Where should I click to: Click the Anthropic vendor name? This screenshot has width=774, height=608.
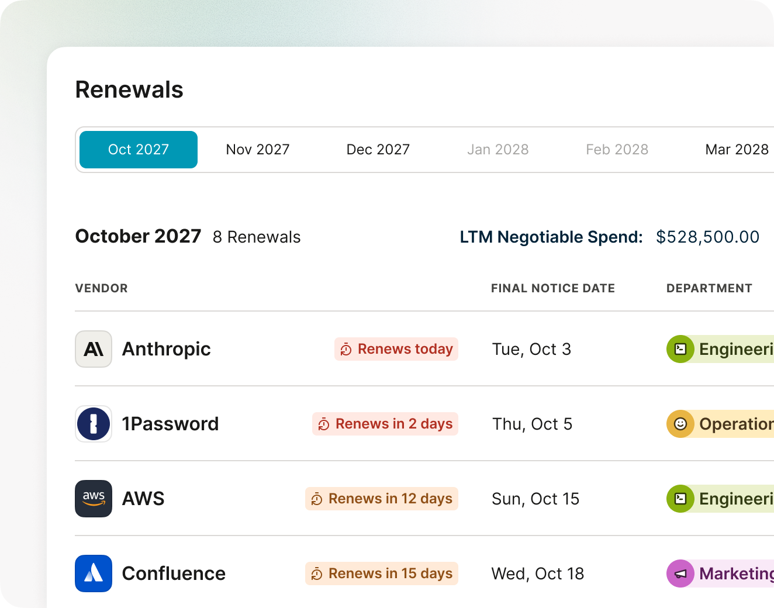(166, 349)
